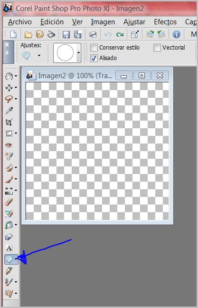Image resolution: width=198 pixels, height=308 pixels.
Task: Choose the Eraser tool
Action: click(x=9, y=236)
